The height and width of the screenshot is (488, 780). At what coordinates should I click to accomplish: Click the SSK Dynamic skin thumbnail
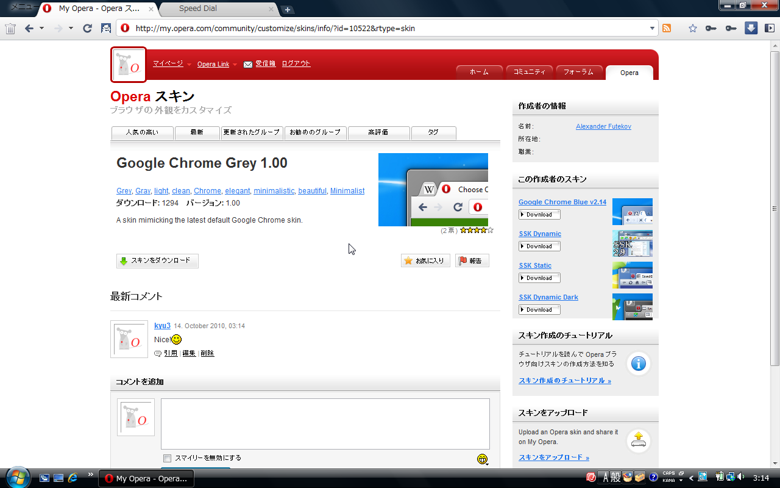click(x=633, y=243)
